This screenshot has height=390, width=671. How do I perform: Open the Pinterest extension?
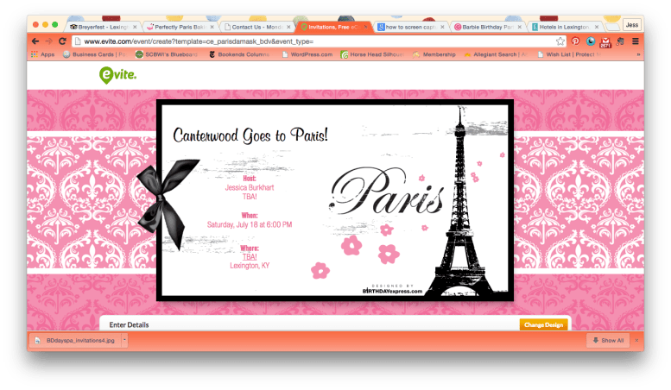[x=575, y=41]
